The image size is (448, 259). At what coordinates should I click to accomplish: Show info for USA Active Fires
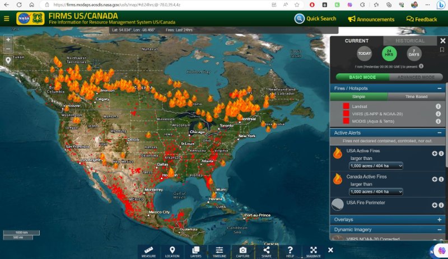click(441, 154)
